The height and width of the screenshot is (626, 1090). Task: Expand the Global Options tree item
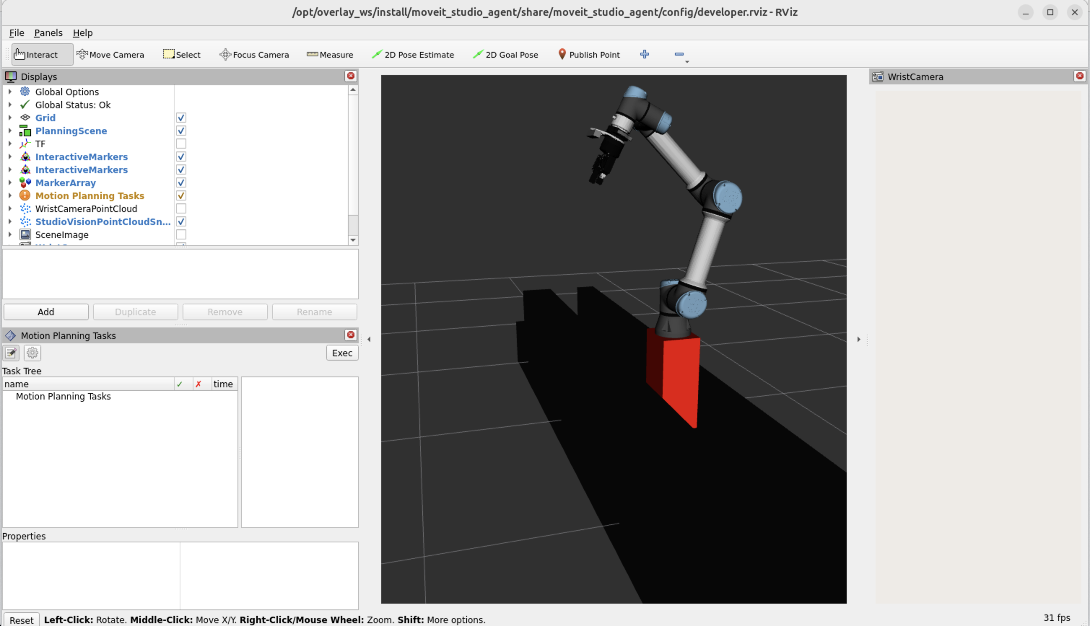[10, 92]
